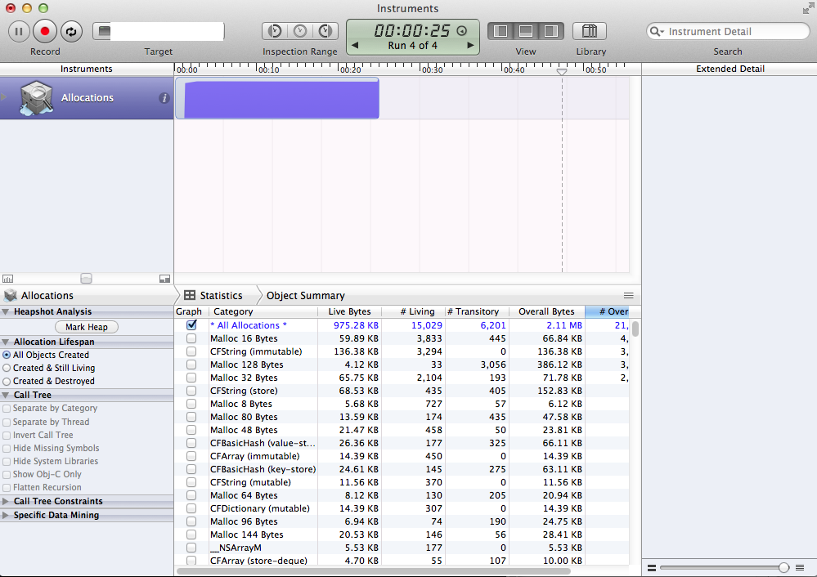Go to previous run arrow

(355, 45)
